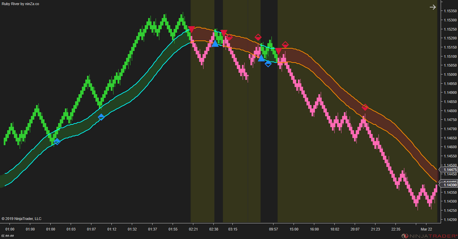This screenshot has width=458, height=239.
Task: Select the lowest solid blue diamond near 1.14650
Action: (x=57, y=141)
